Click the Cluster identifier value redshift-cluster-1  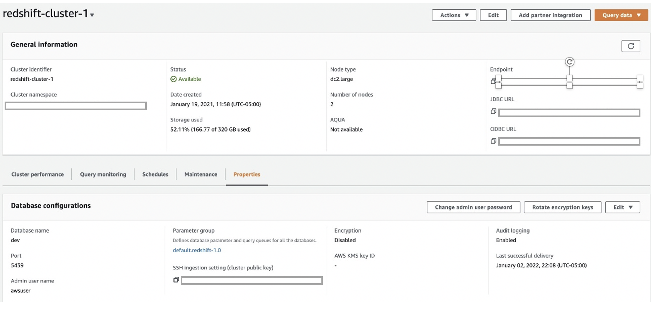tap(32, 79)
